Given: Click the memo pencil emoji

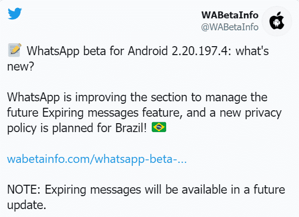Looking at the screenshot, I should coord(15,50).
